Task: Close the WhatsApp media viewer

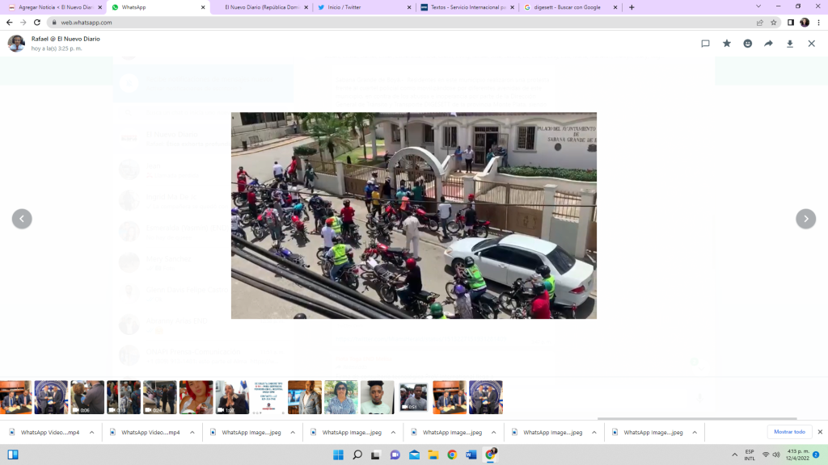Action: [811, 44]
